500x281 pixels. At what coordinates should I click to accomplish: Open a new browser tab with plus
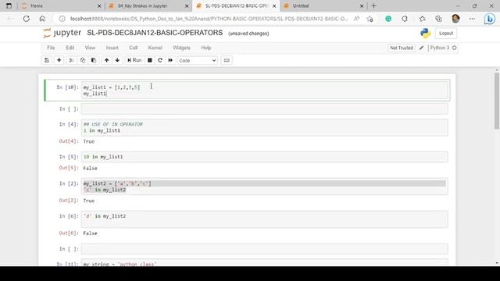pyautogui.click(x=373, y=5)
